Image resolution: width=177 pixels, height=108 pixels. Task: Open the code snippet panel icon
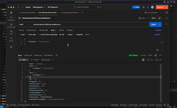point(167,18)
